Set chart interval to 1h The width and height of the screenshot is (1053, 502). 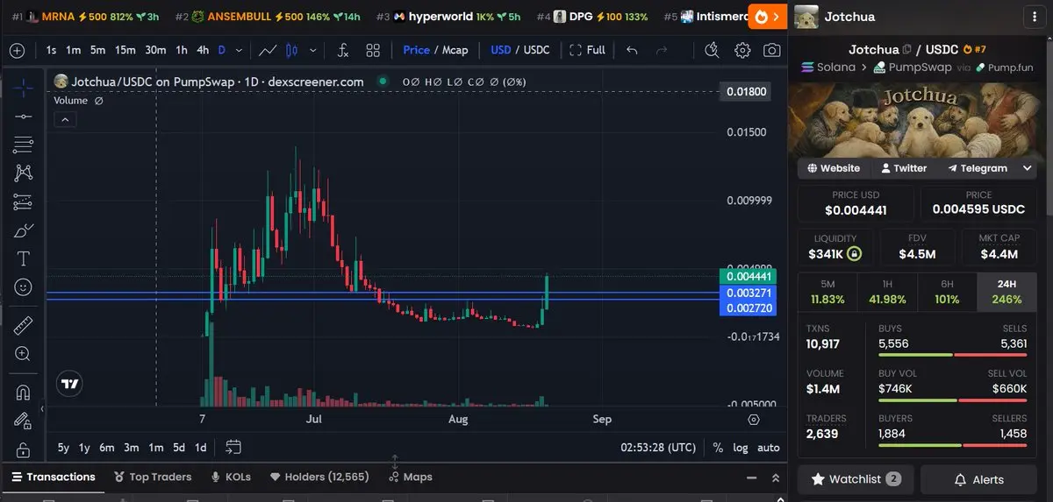coord(181,51)
